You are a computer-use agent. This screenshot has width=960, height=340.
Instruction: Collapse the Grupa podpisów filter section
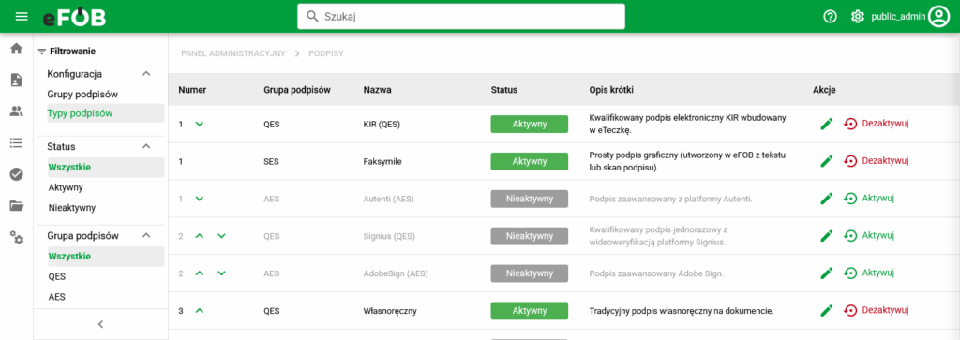tap(145, 235)
